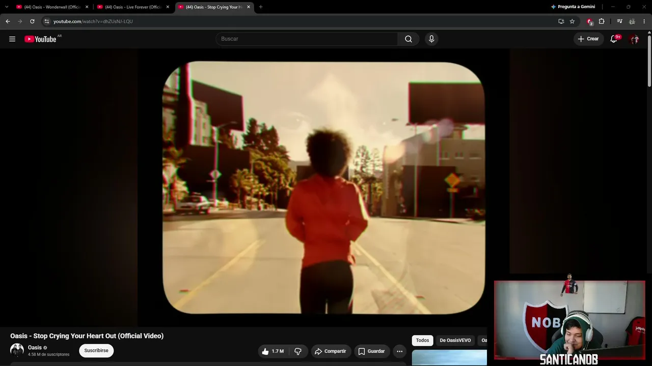Click the Compartir share button
Screen dimensions: 652x366
[330, 351]
